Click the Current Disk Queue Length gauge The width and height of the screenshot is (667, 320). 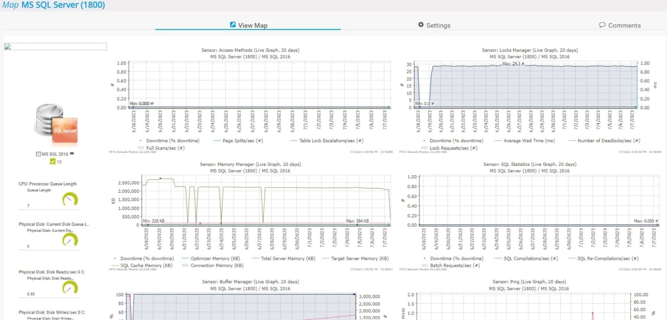(70, 240)
